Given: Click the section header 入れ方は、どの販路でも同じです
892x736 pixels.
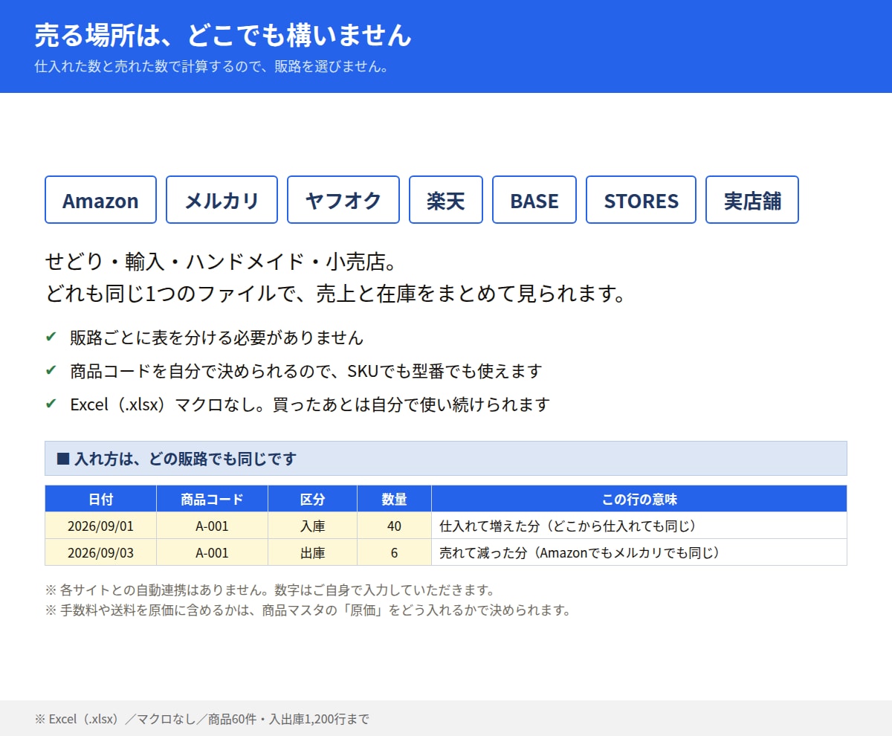Looking at the screenshot, I should [446, 459].
